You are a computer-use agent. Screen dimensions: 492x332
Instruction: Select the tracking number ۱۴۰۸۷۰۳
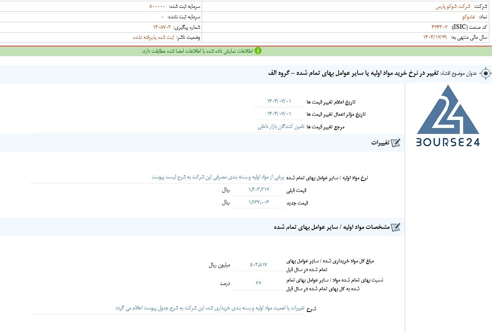[162, 27]
